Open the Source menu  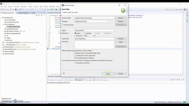(10, 6)
